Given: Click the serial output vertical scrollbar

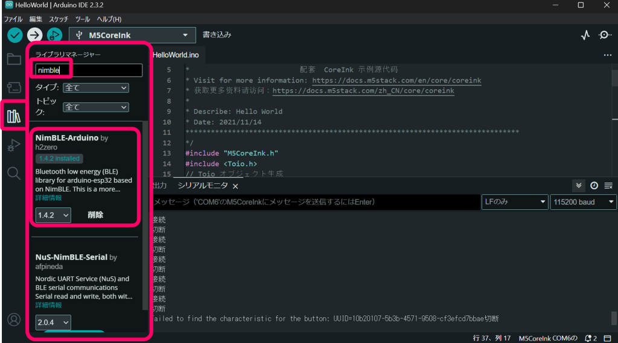Looking at the screenshot, I should coord(614,318).
